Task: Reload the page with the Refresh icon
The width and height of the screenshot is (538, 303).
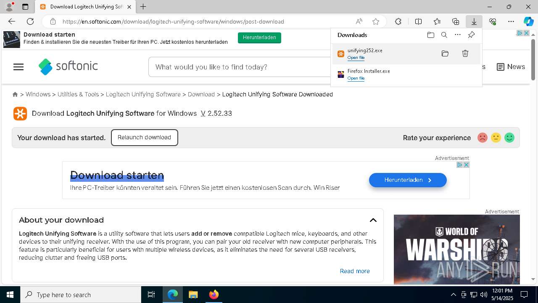Action: tap(30, 21)
